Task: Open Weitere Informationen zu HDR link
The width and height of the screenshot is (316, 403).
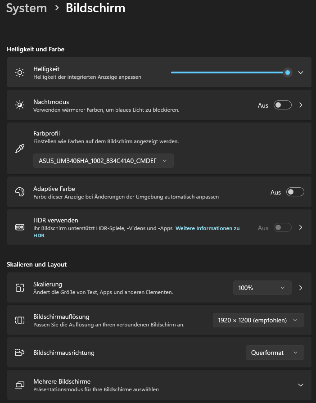Action: pos(207,228)
